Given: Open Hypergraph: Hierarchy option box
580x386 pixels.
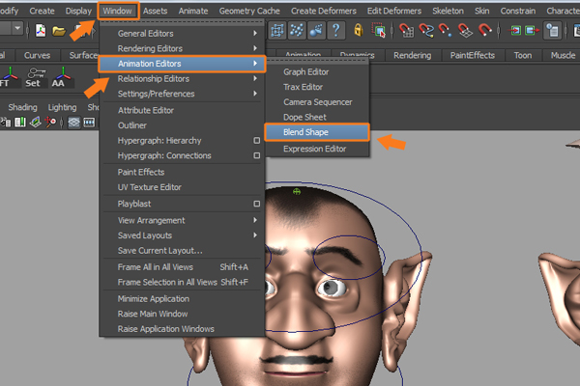Looking at the screenshot, I should point(257,140).
